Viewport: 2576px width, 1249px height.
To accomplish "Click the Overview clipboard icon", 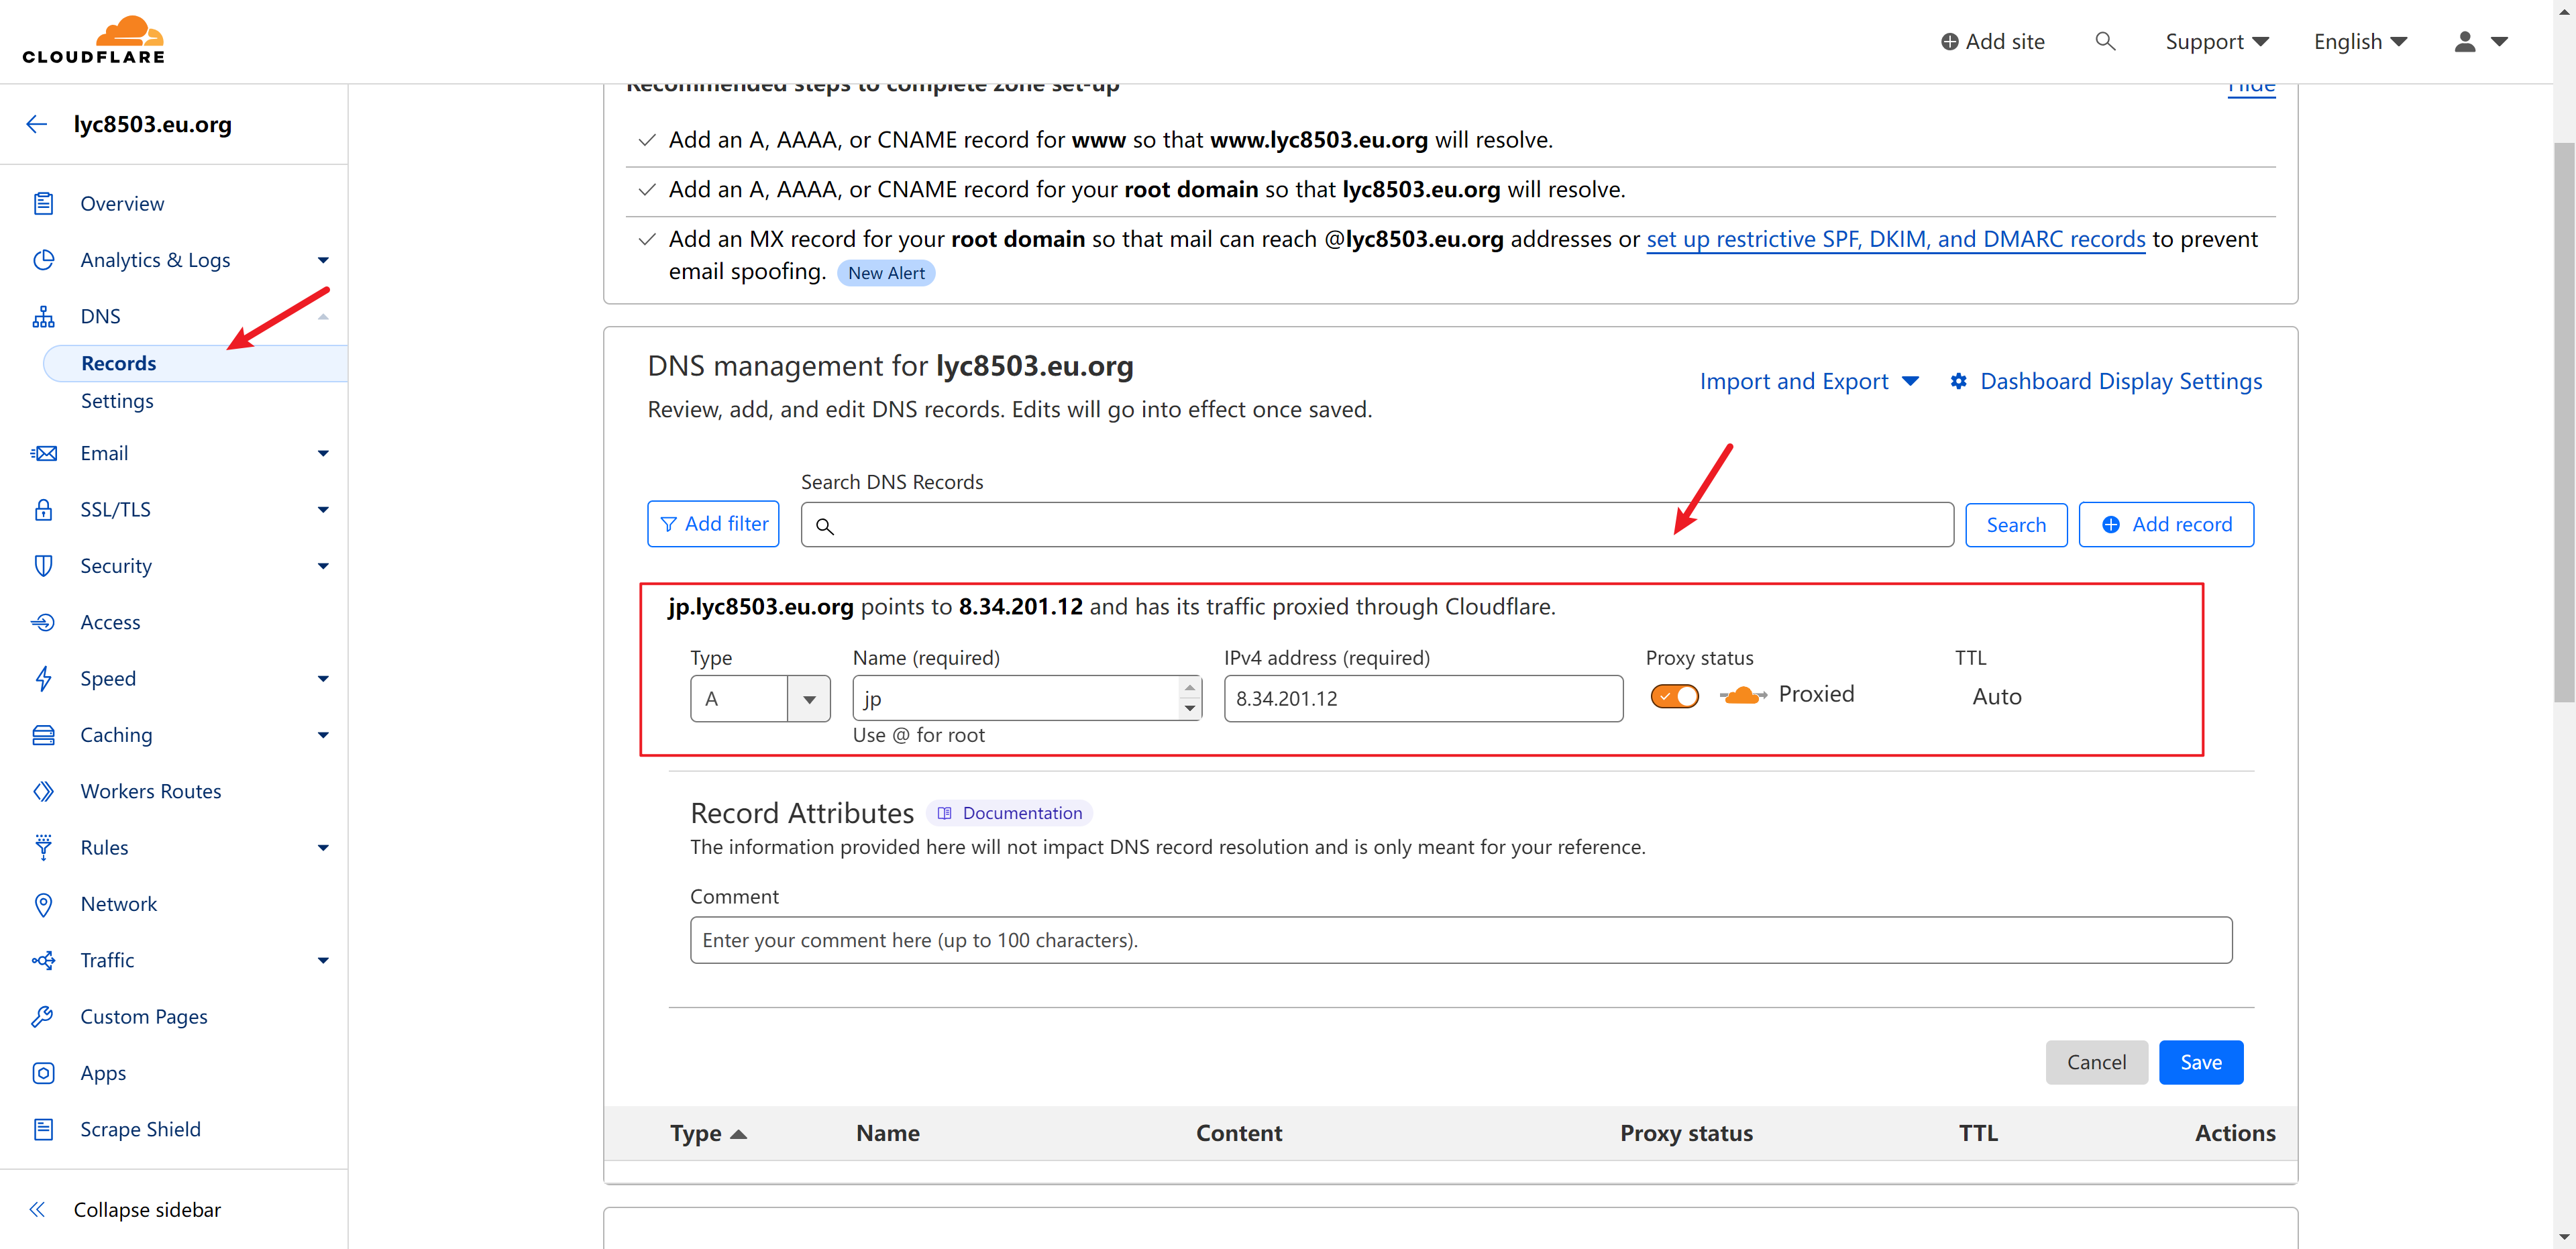I will [43, 203].
